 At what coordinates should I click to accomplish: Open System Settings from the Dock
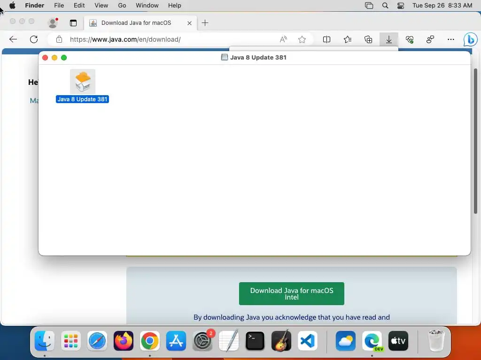(202, 341)
